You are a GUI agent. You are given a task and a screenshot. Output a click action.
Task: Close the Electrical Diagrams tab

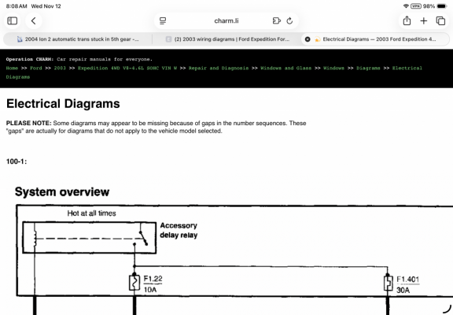tap(308, 39)
